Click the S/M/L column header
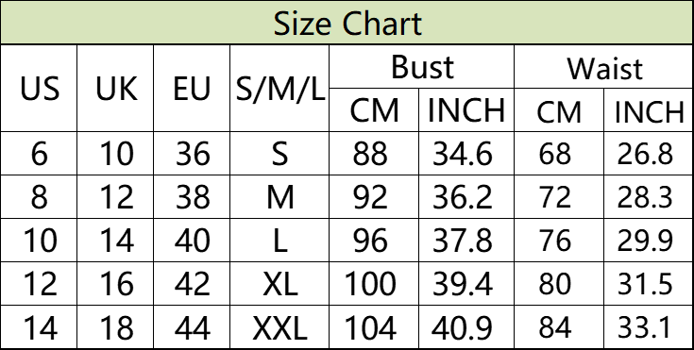The height and width of the screenshot is (350, 694). click(279, 88)
